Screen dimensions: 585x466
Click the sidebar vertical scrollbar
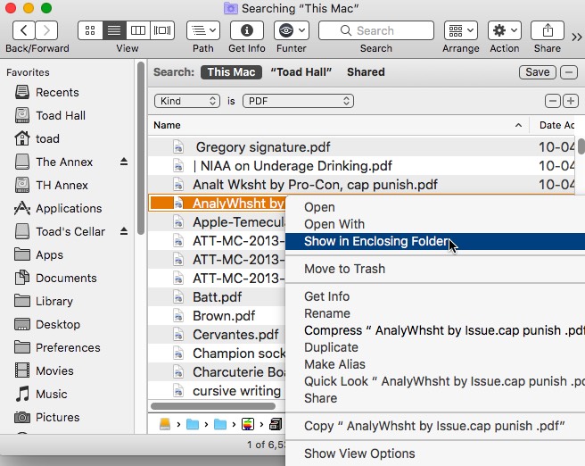pos(141,148)
